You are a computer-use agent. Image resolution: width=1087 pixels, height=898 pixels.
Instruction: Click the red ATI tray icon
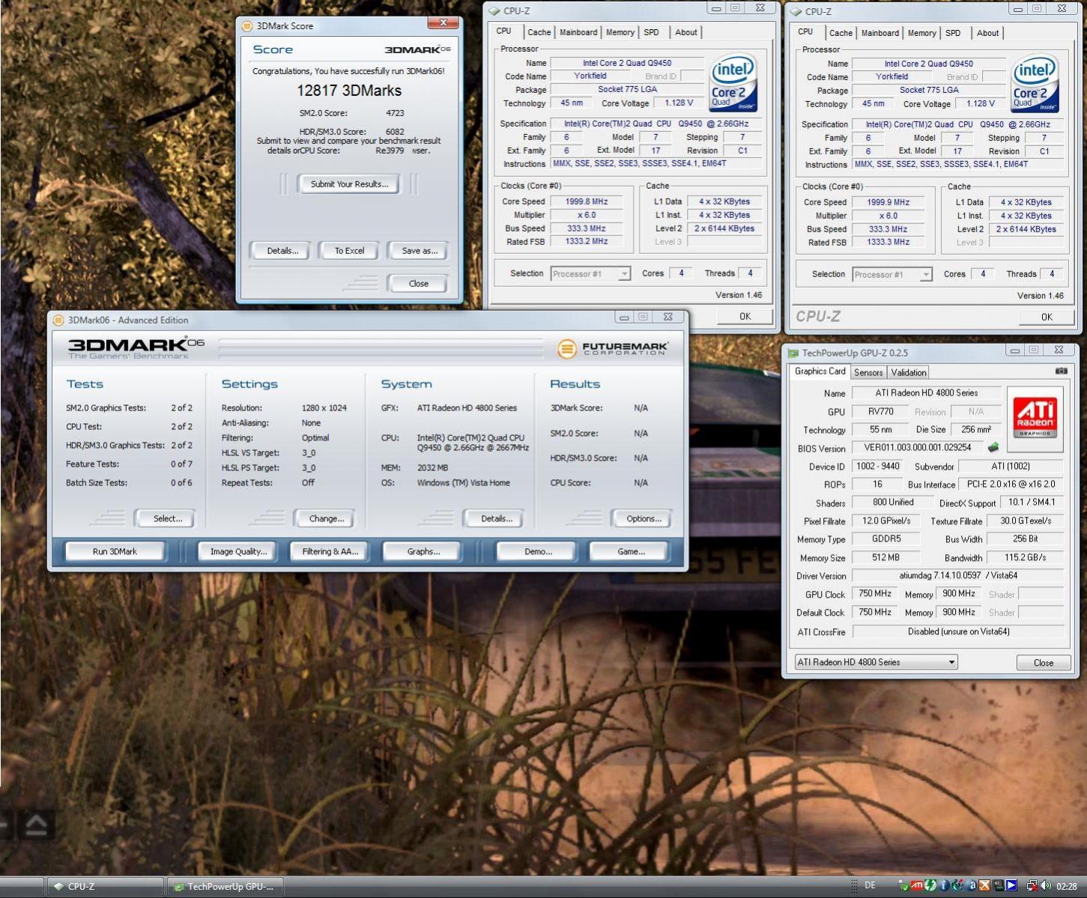(916, 885)
